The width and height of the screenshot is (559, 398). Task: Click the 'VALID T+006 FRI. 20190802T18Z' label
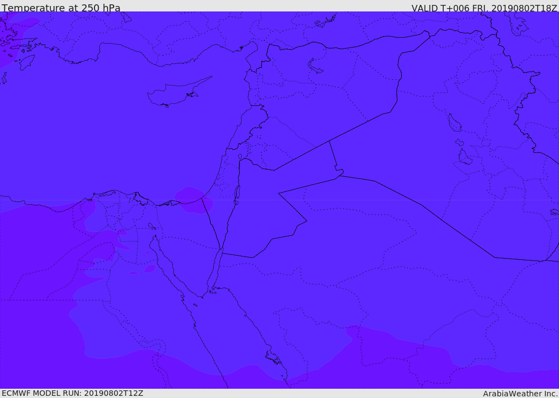(x=484, y=8)
